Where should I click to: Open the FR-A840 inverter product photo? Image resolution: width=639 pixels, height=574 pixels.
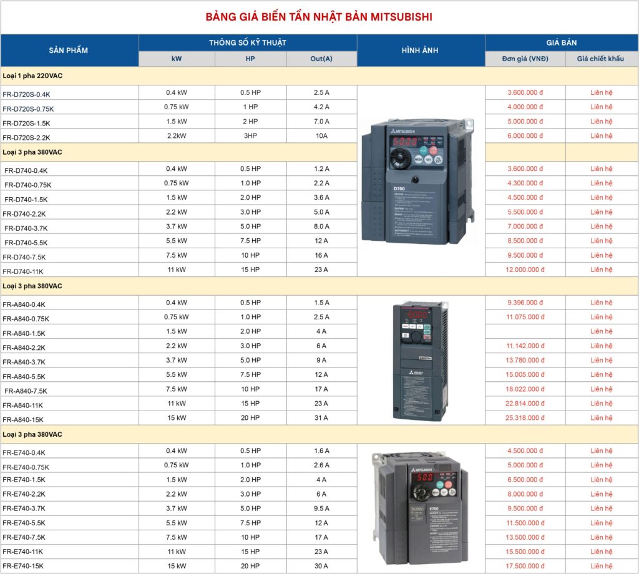coord(420,360)
